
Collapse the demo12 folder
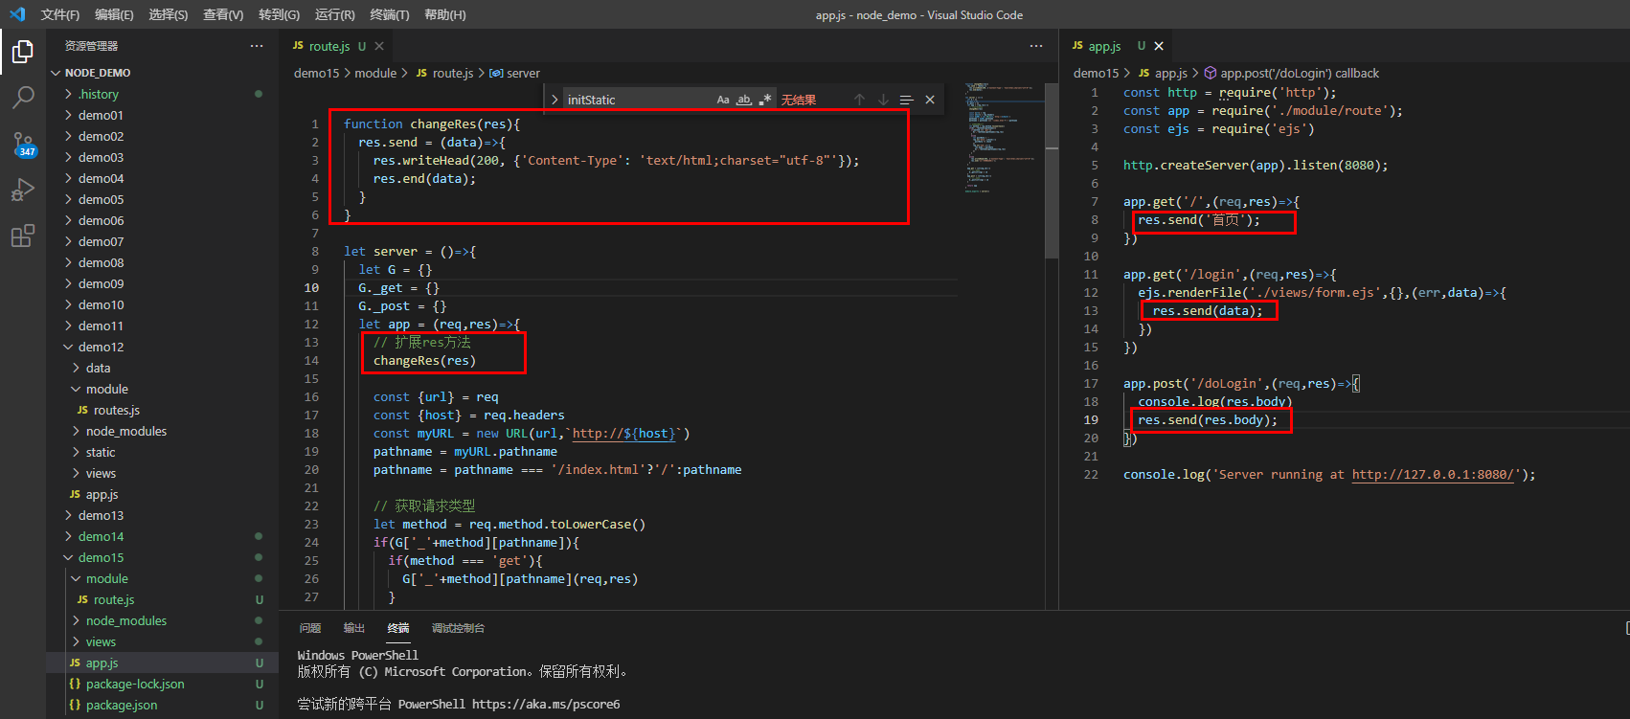[162, 347]
